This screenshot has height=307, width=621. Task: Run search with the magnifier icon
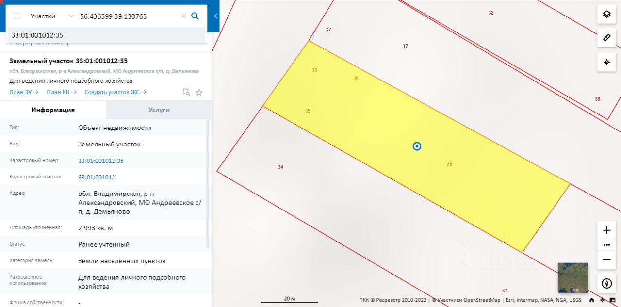coord(195,16)
